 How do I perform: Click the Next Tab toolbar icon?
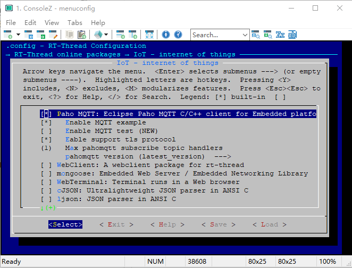pyautogui.click(x=41, y=35)
